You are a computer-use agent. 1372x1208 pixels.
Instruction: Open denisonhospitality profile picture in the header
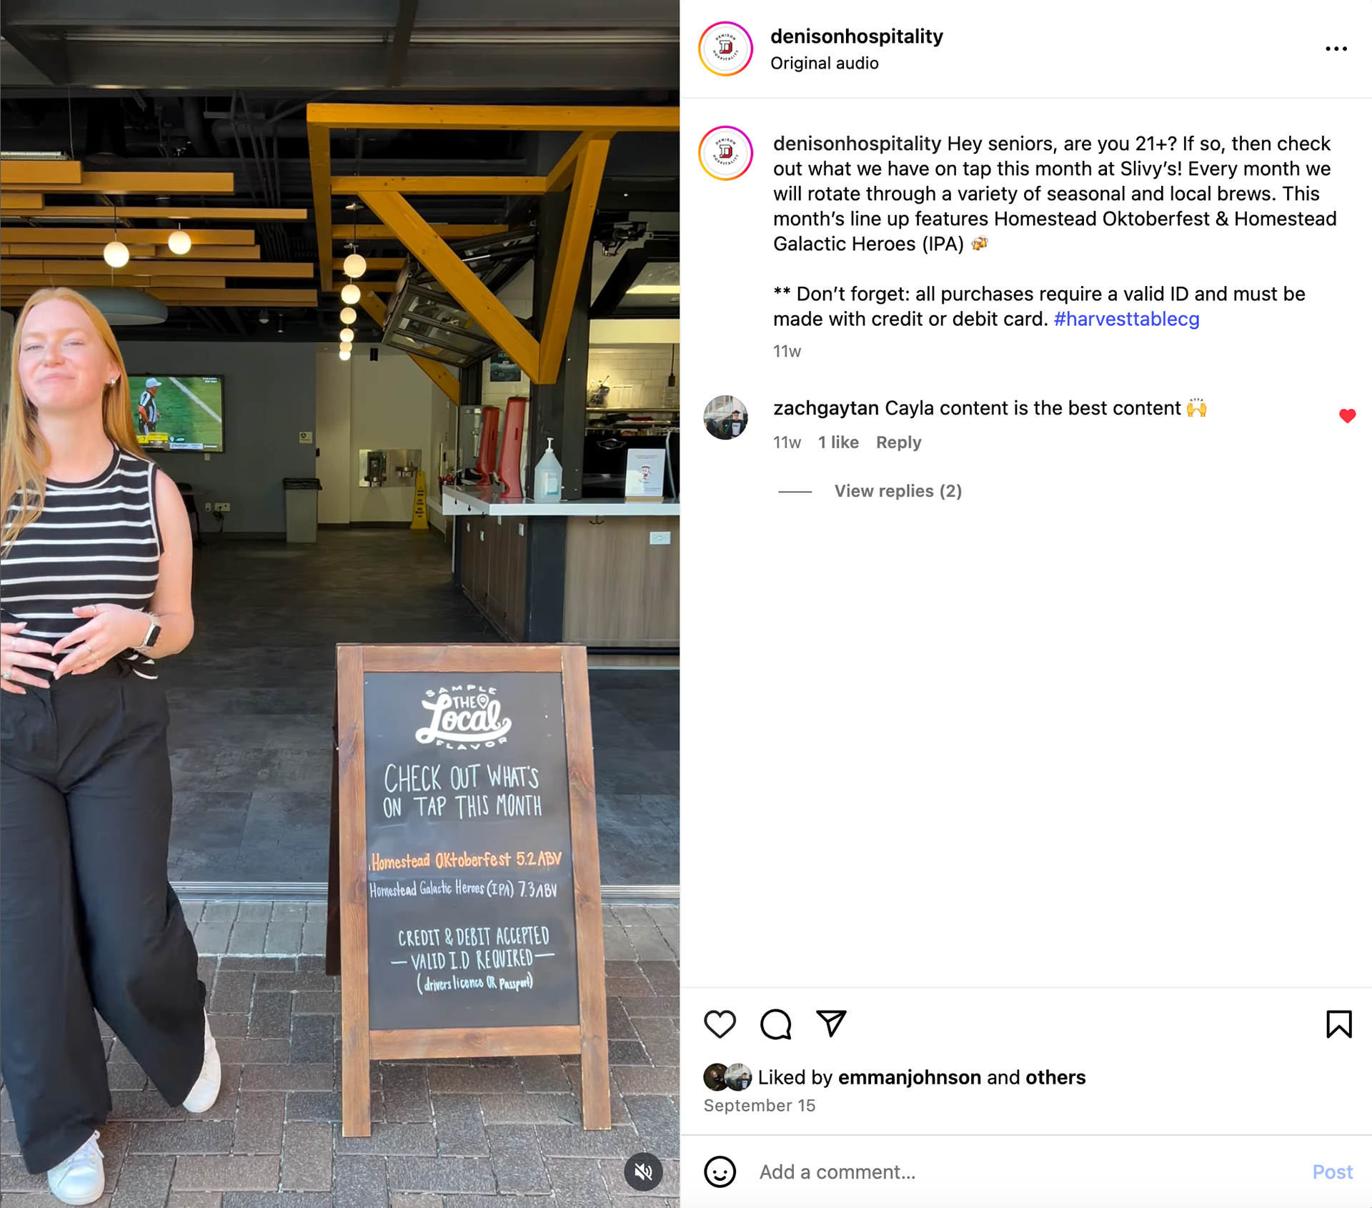click(x=725, y=49)
